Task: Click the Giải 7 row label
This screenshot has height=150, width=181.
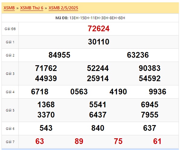Action: pos(10,142)
